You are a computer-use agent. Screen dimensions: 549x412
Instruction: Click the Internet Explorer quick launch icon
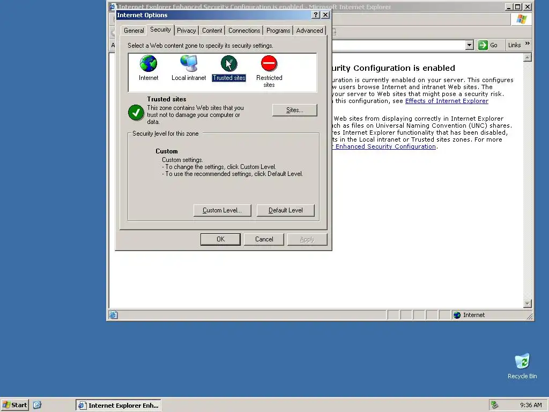(37, 405)
